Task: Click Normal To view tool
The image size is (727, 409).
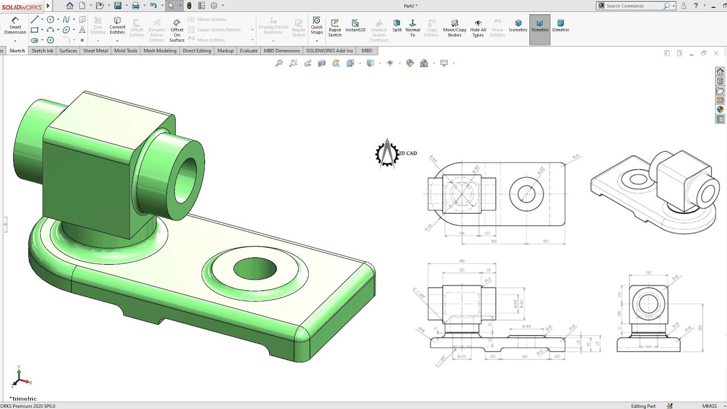Action: click(413, 27)
